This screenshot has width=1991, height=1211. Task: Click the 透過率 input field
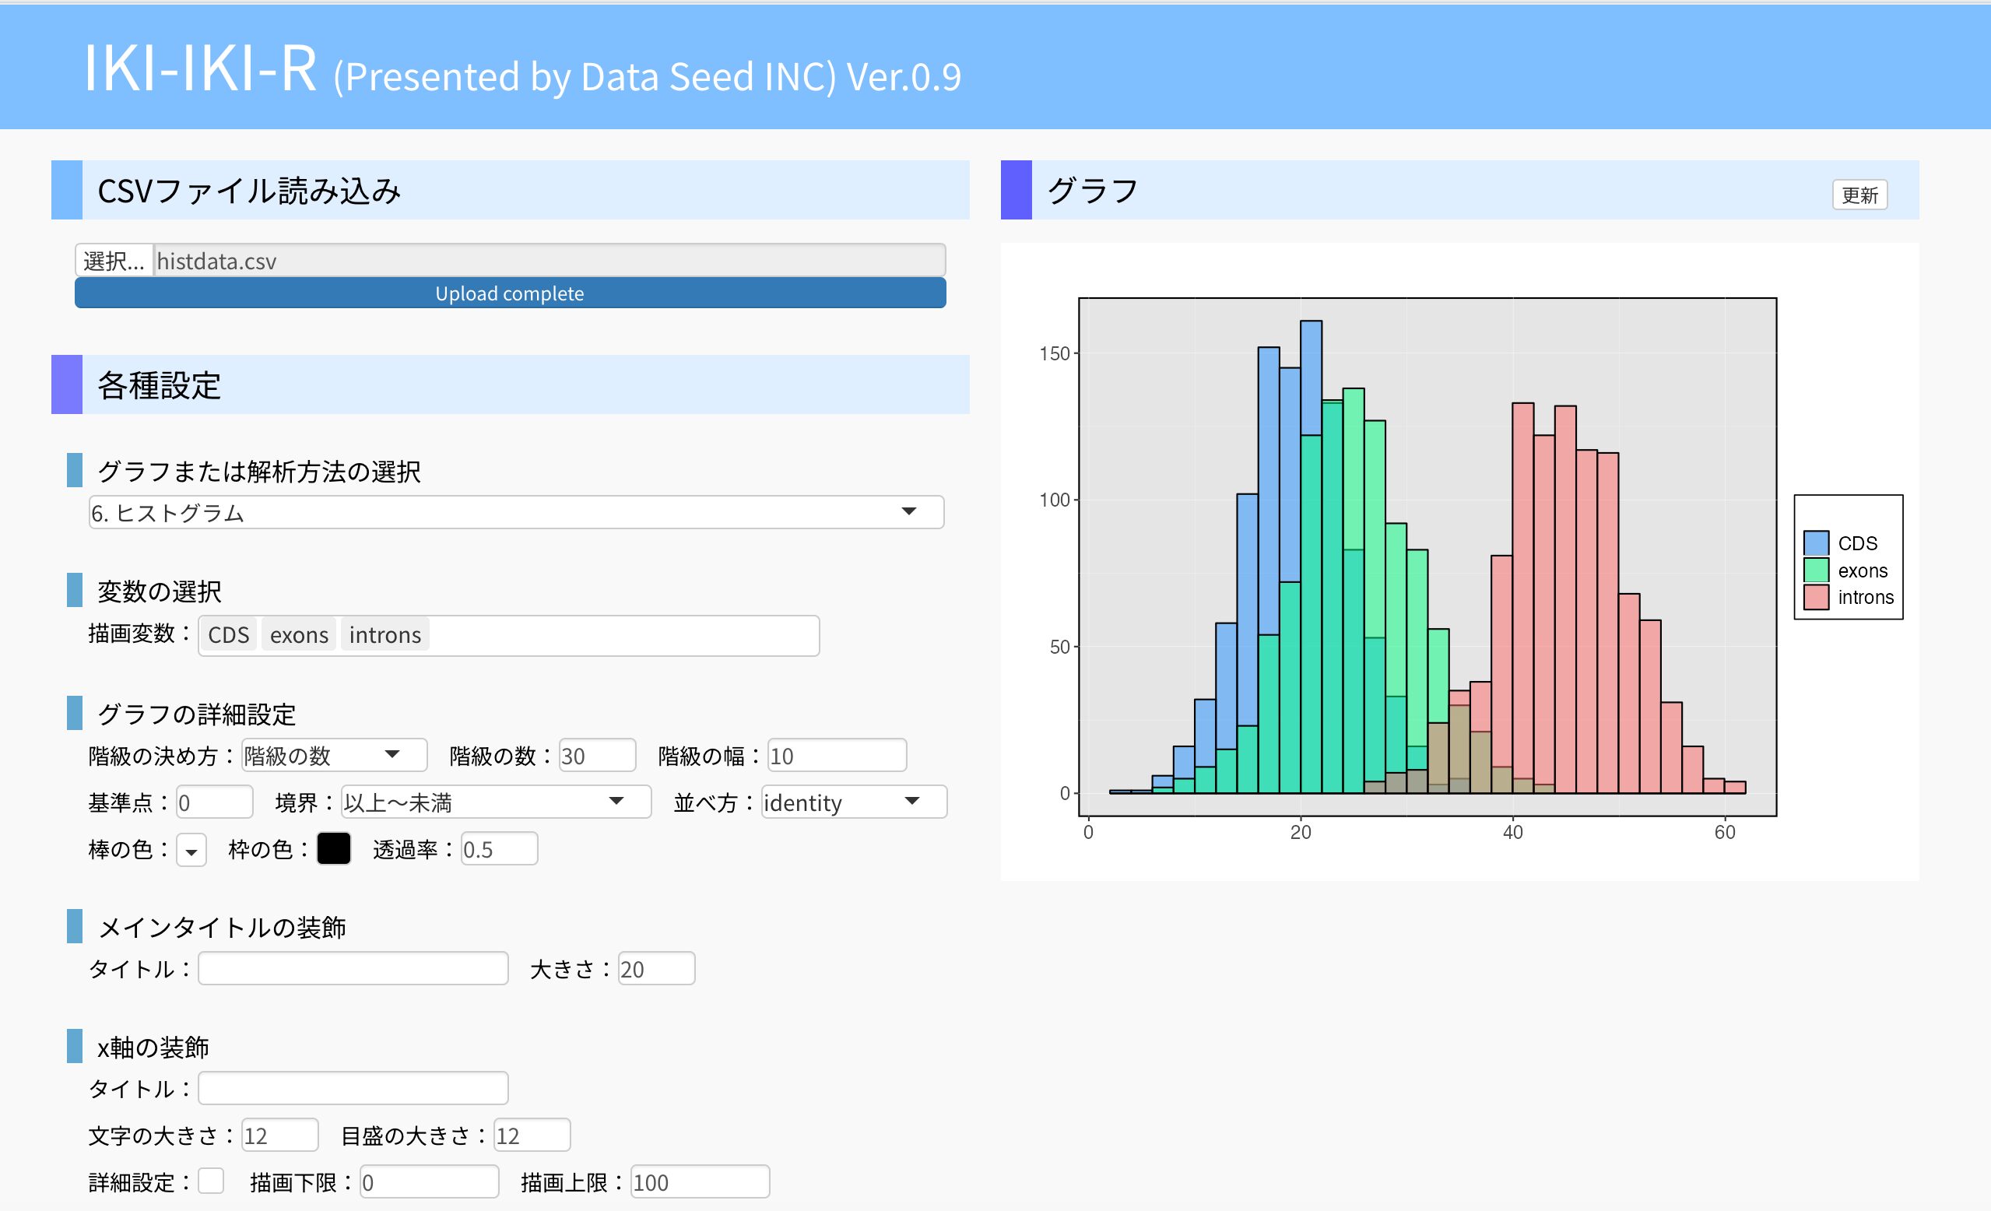pos(499,849)
